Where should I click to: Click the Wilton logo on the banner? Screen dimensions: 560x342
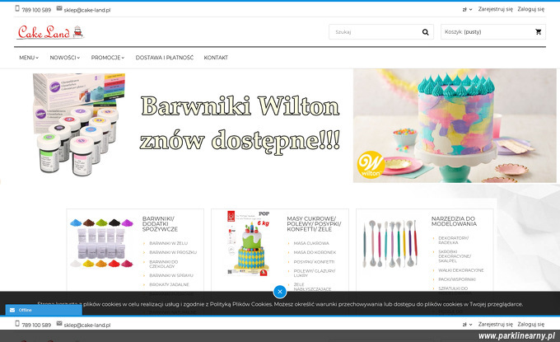[371, 165]
